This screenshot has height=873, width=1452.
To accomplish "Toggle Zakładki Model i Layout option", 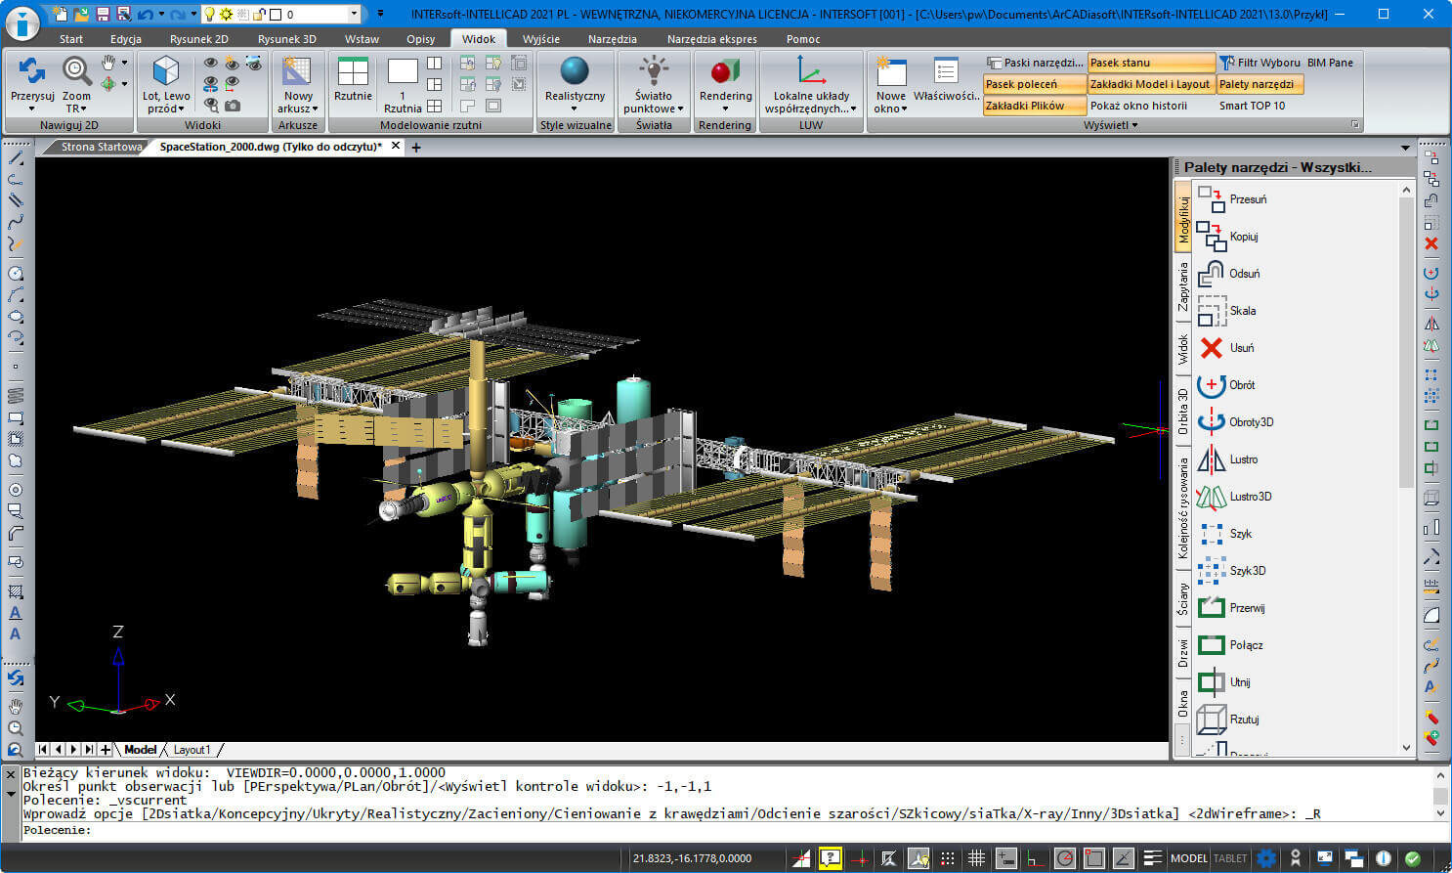I will coord(1151,84).
